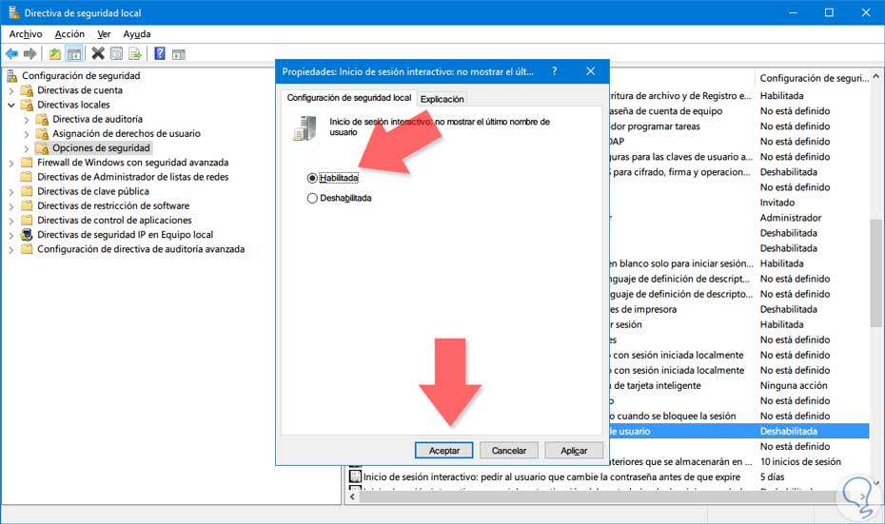Image resolution: width=885 pixels, height=524 pixels.
Task: Select 'pedir al usuario que cambie la contraseña' row
Action: click(552, 476)
